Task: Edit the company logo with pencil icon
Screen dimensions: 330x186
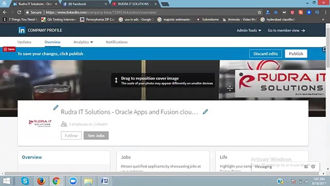Action: [56, 108]
